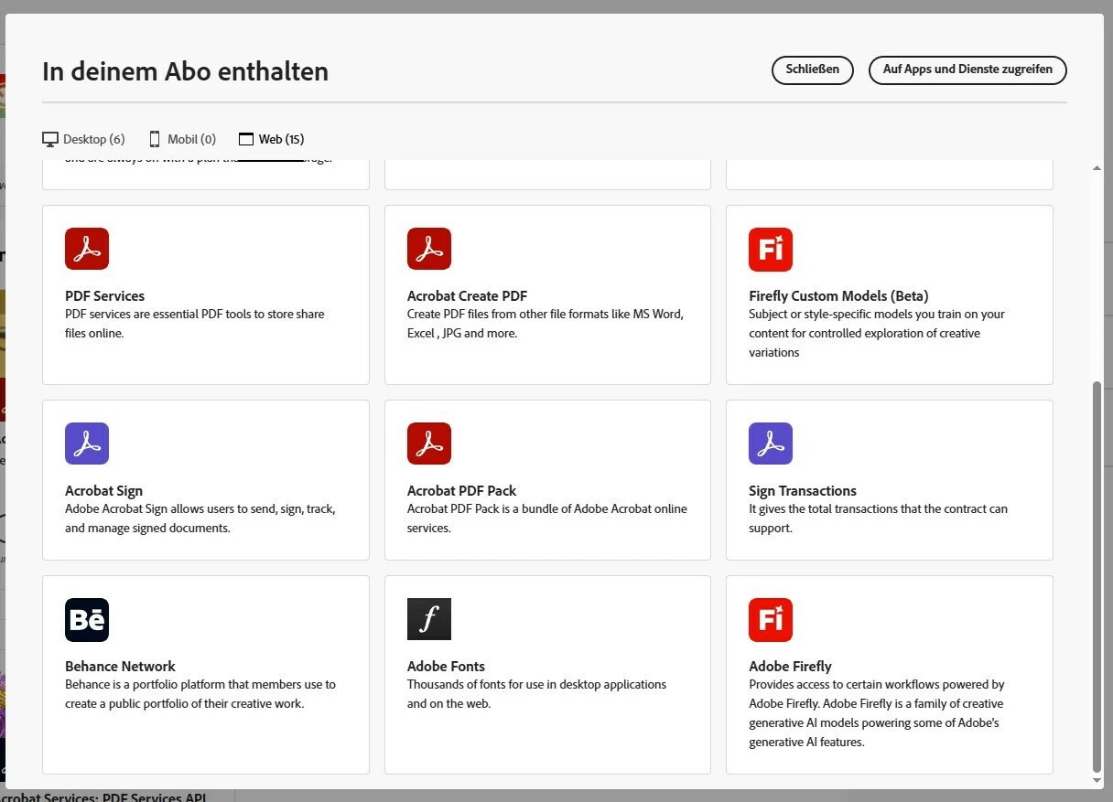Click the PDF Services Acrobat icon
Screen dimensions: 1113x802
[87, 249]
